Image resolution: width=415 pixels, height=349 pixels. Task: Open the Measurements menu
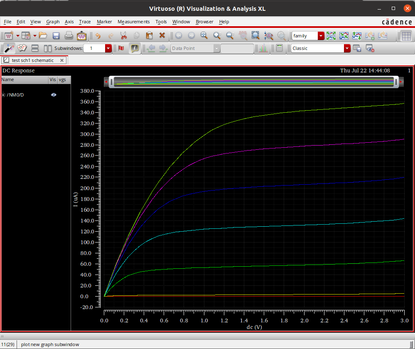pos(134,22)
